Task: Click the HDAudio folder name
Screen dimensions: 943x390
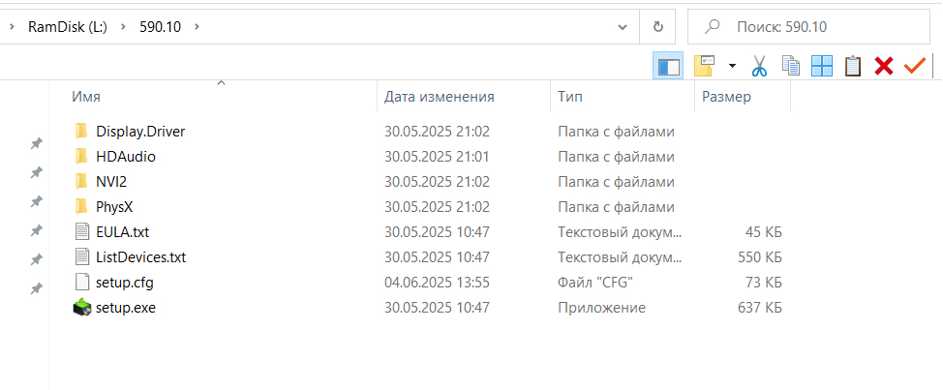Action: point(126,157)
